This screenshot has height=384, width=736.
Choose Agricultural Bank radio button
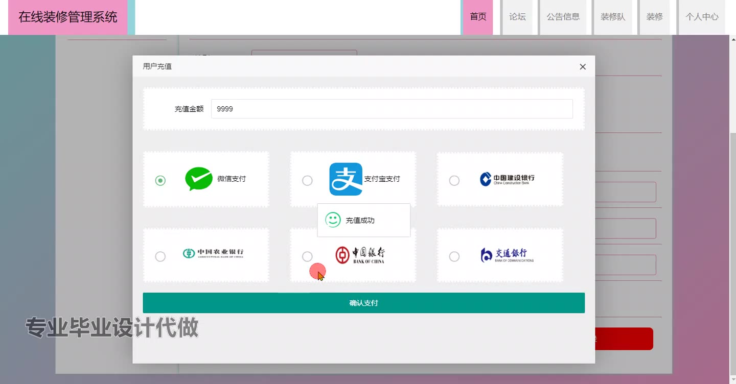[x=160, y=256]
